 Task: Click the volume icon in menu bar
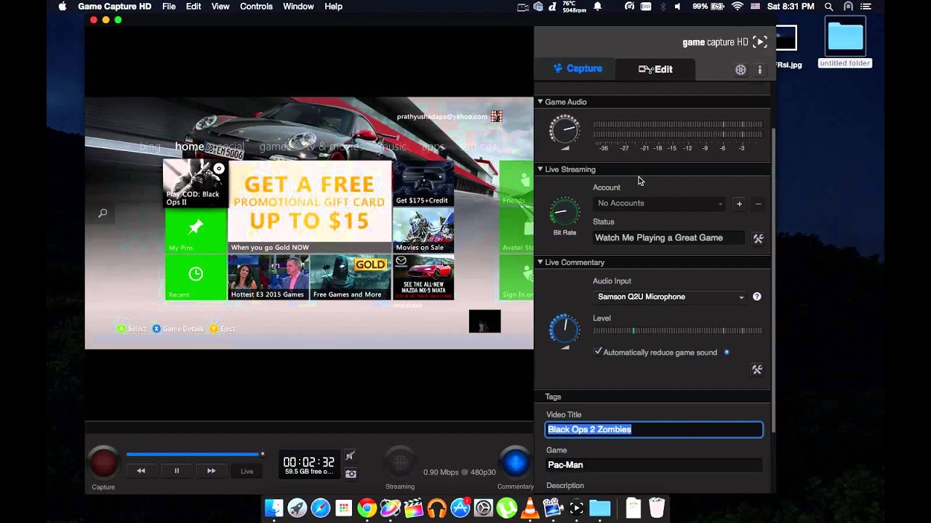677,7
